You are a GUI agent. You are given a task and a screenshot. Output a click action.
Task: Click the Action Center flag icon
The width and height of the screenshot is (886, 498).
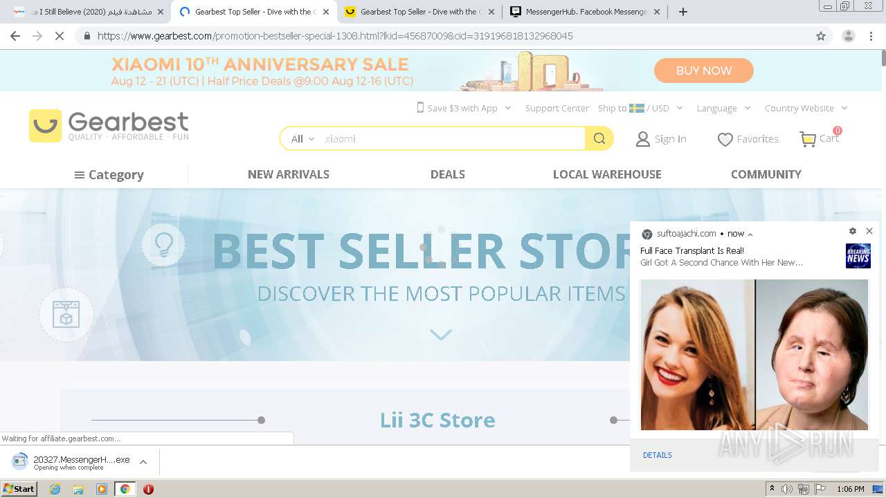tap(820, 489)
